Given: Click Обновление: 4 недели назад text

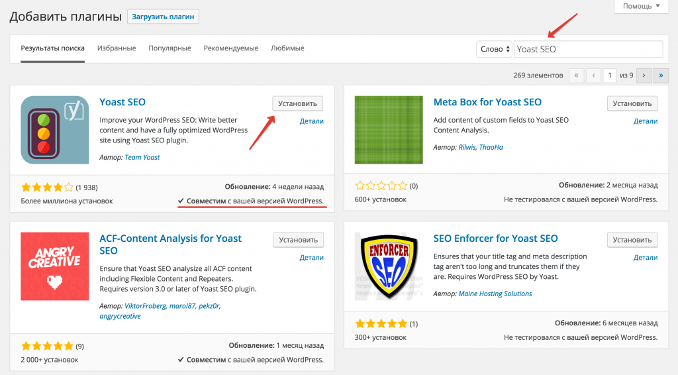Looking at the screenshot, I should pyautogui.click(x=274, y=187).
